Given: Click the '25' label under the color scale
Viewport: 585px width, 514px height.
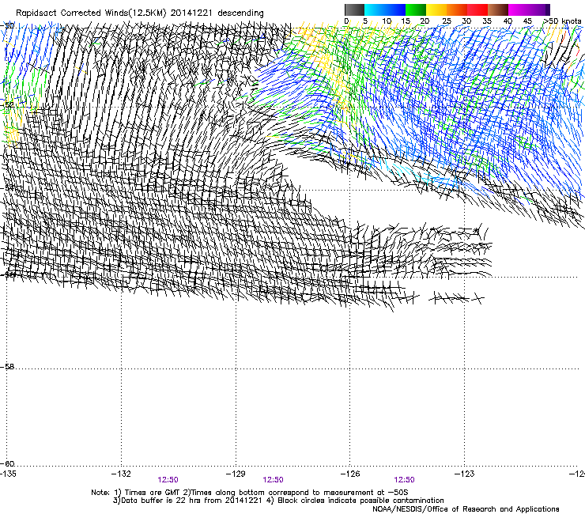Looking at the screenshot, I should point(447,21).
